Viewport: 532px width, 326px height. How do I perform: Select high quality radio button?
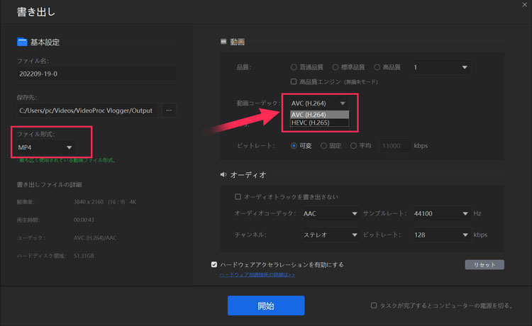[x=377, y=67]
